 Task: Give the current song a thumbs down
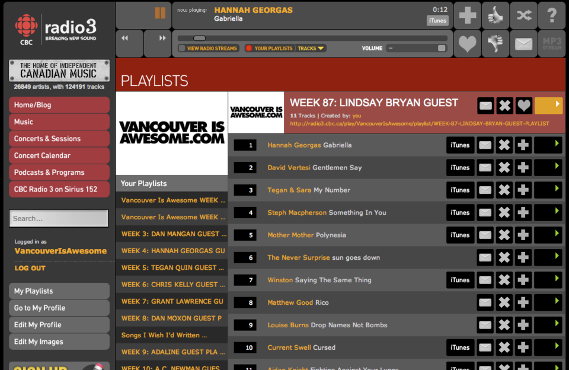[496, 43]
